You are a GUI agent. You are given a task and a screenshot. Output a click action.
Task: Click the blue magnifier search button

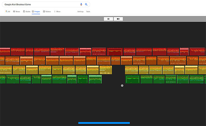click(86, 4)
